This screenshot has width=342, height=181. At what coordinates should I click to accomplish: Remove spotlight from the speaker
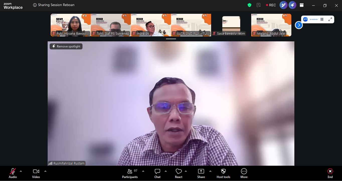click(x=66, y=46)
